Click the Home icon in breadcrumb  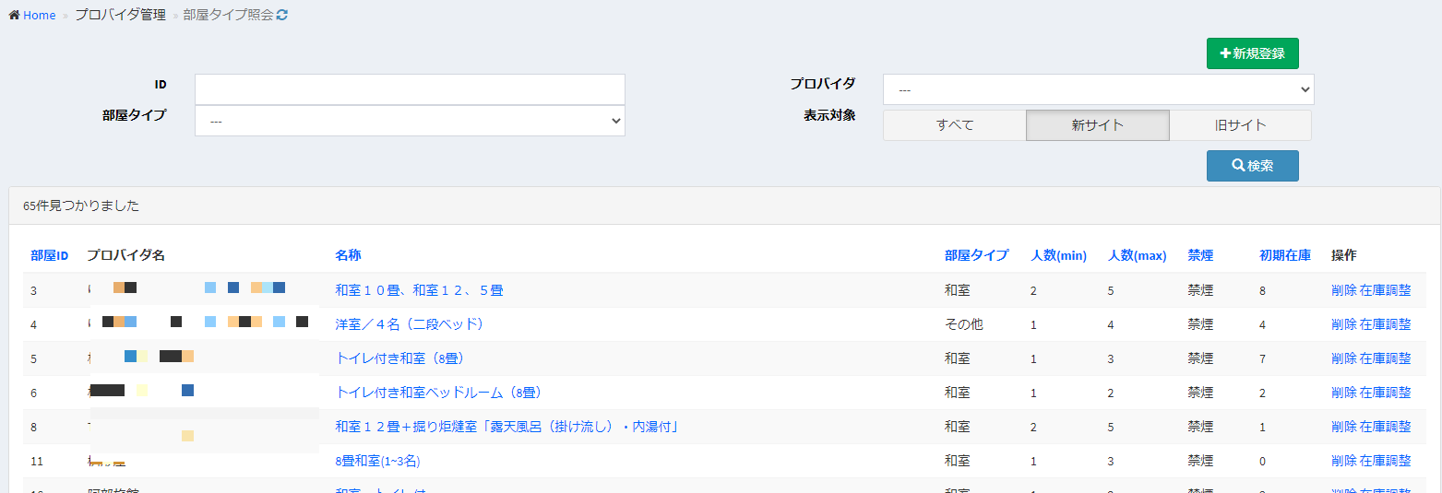(15, 16)
